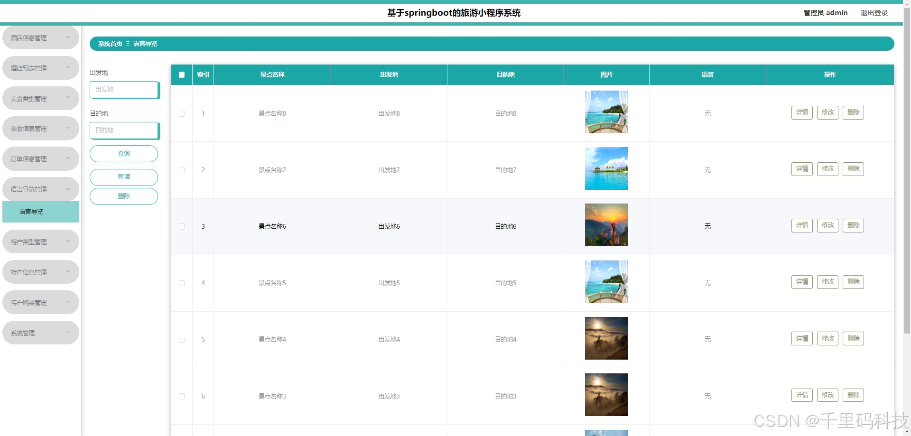Open the sunset thumbnail for 景点名称6
The image size is (911, 436).
[x=606, y=225]
